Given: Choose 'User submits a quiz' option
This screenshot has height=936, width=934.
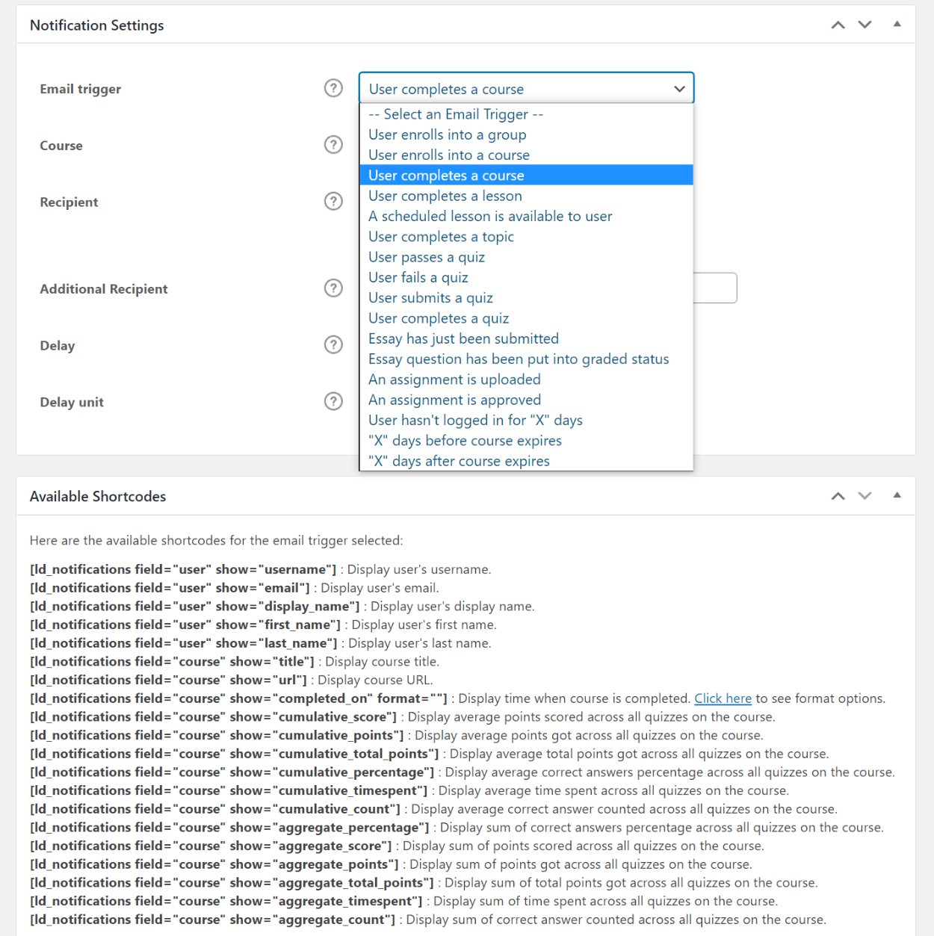Looking at the screenshot, I should (526, 298).
